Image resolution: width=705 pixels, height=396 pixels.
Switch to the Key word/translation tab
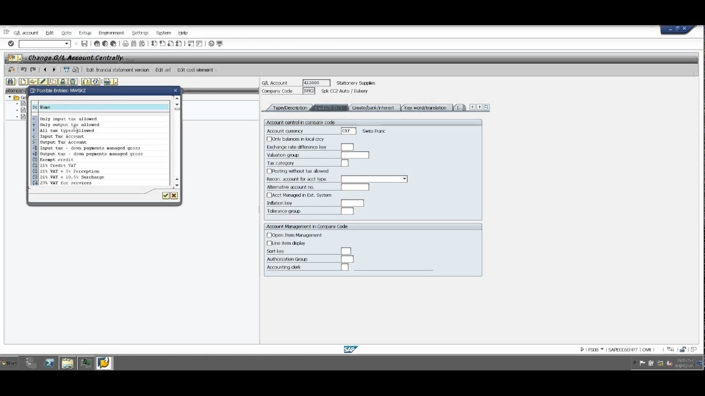click(x=425, y=108)
